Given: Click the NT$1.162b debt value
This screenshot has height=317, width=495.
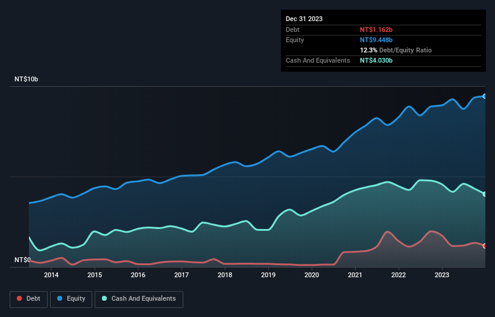Looking at the screenshot, I should tap(376, 30).
